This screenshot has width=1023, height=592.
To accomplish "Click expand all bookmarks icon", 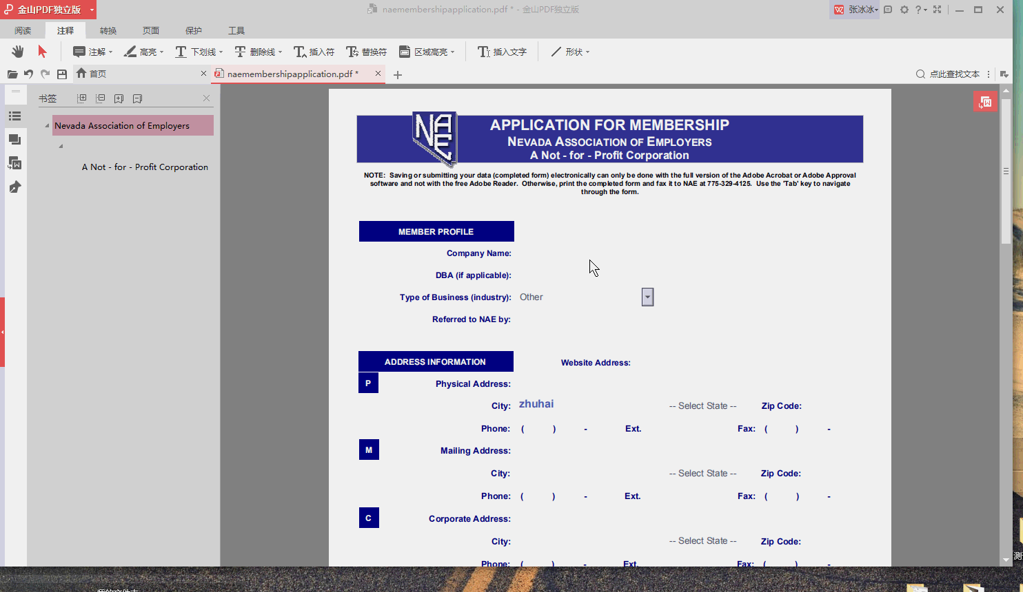I will [x=82, y=98].
